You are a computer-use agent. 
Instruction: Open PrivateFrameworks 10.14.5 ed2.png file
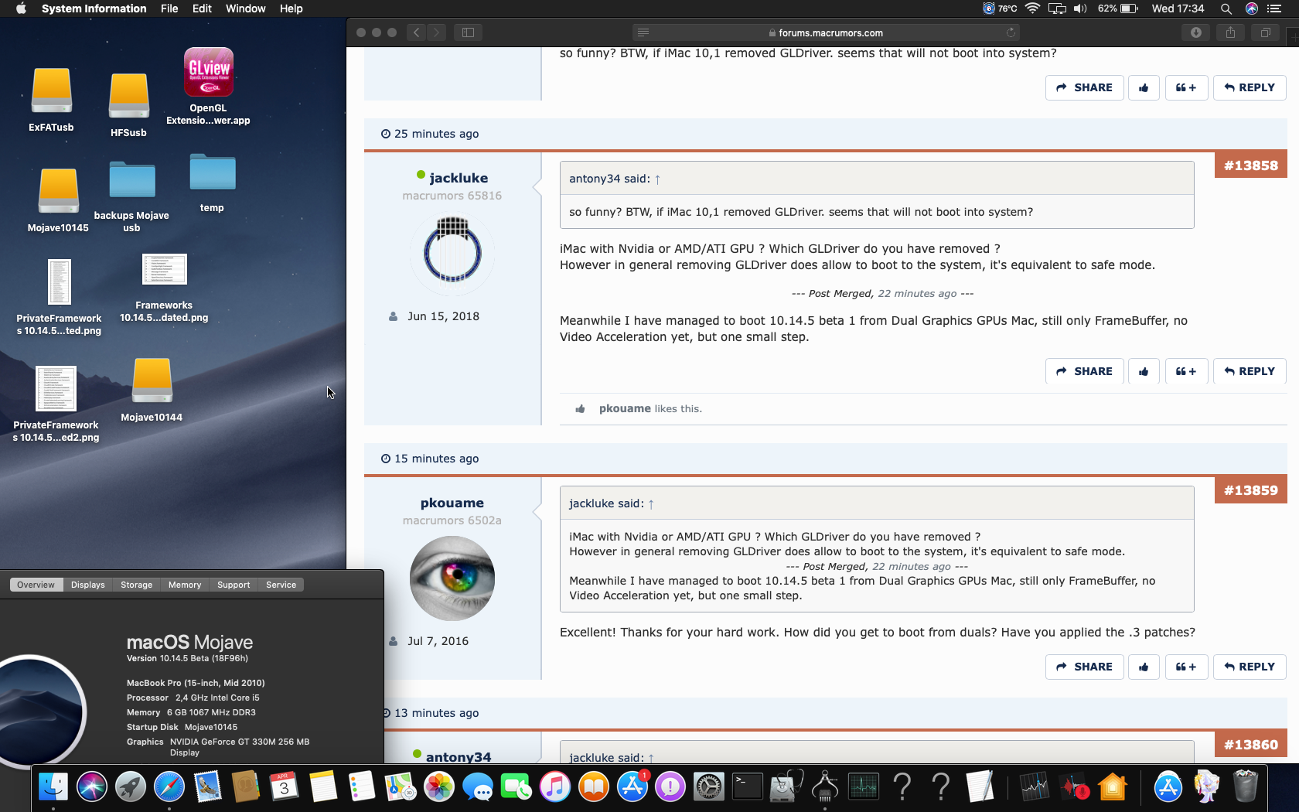(x=56, y=388)
